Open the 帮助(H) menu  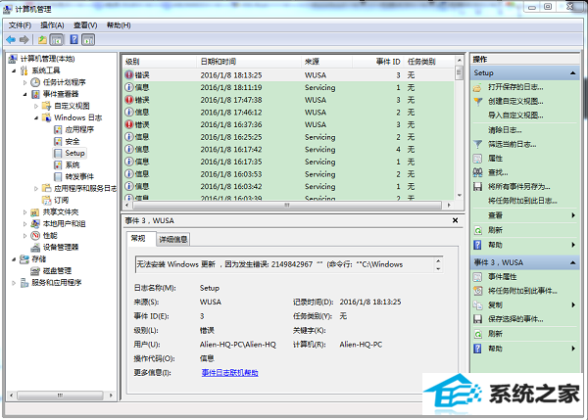(119, 25)
